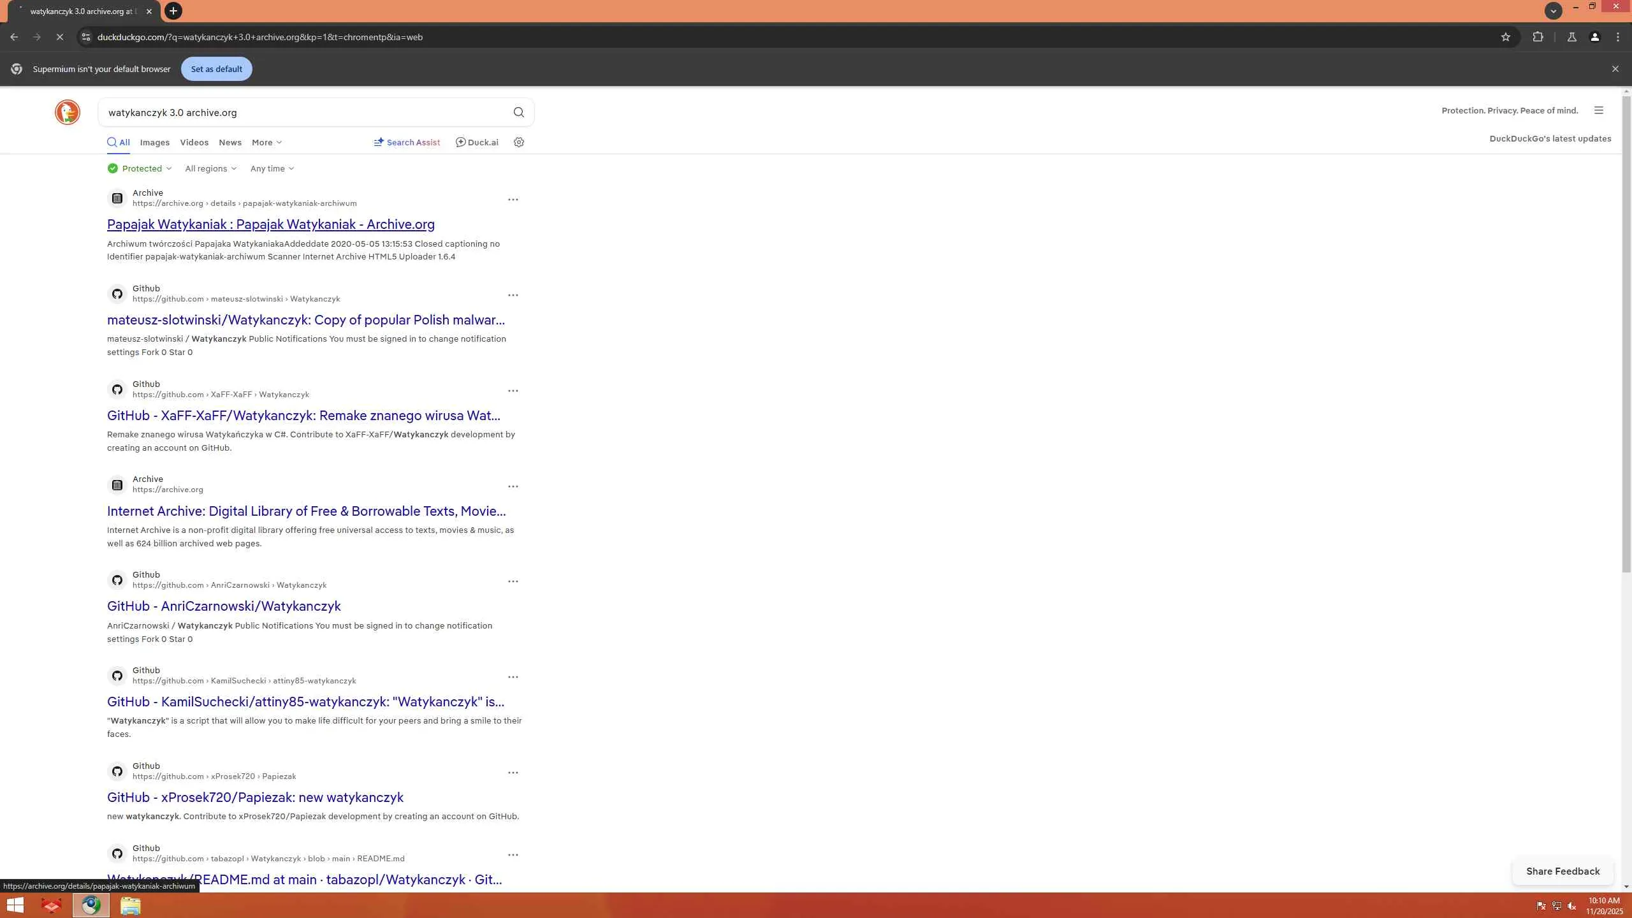Click the page vertical scrollbar

(1626, 331)
